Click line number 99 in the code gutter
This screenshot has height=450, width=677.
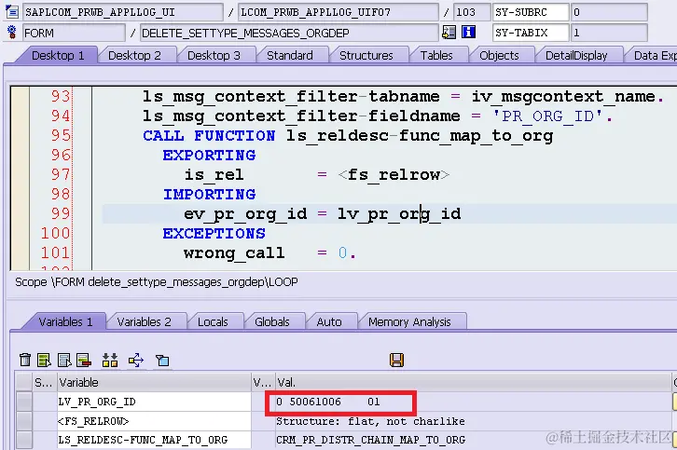pos(60,213)
